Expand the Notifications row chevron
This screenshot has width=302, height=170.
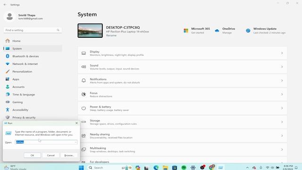point(282,81)
